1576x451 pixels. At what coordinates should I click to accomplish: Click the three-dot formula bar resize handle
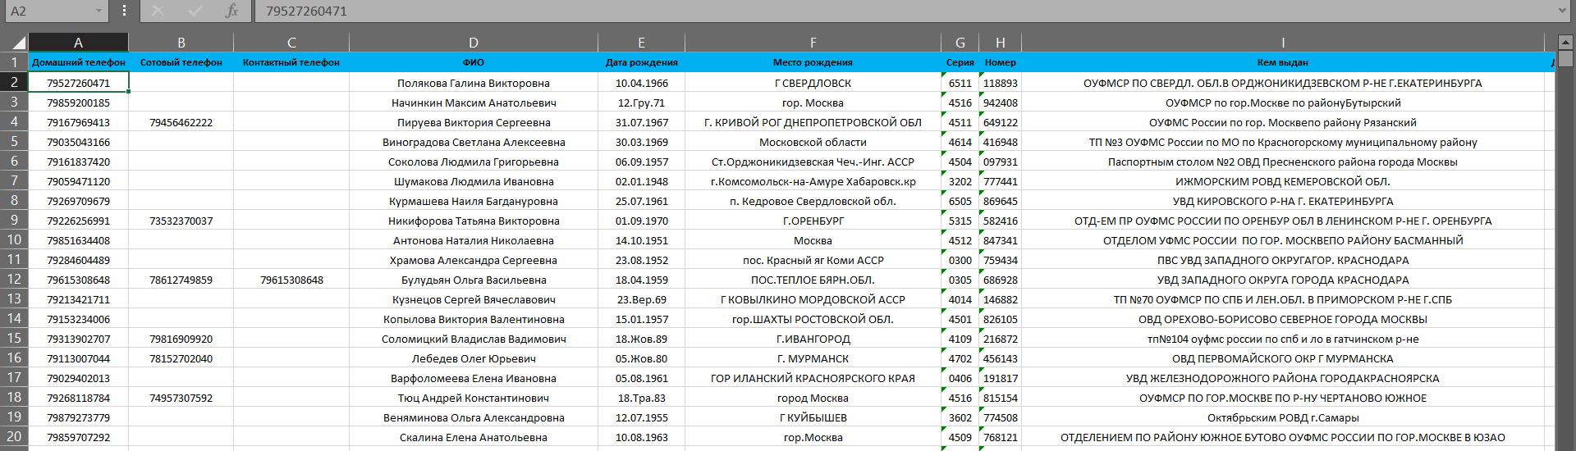[x=124, y=11]
